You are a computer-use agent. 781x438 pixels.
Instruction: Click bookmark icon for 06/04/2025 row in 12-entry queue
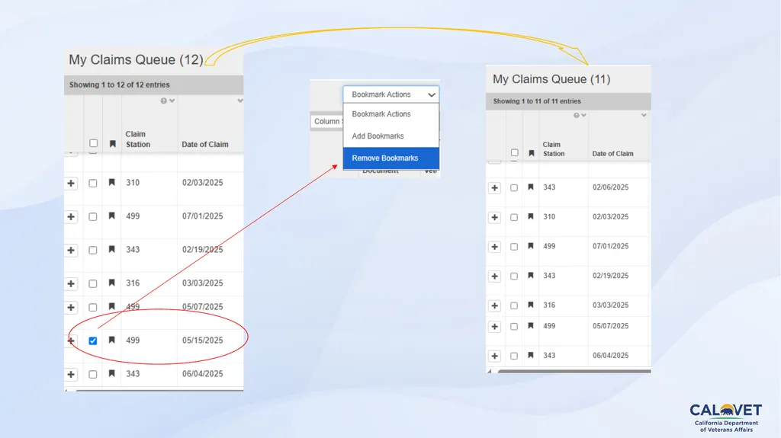(111, 373)
